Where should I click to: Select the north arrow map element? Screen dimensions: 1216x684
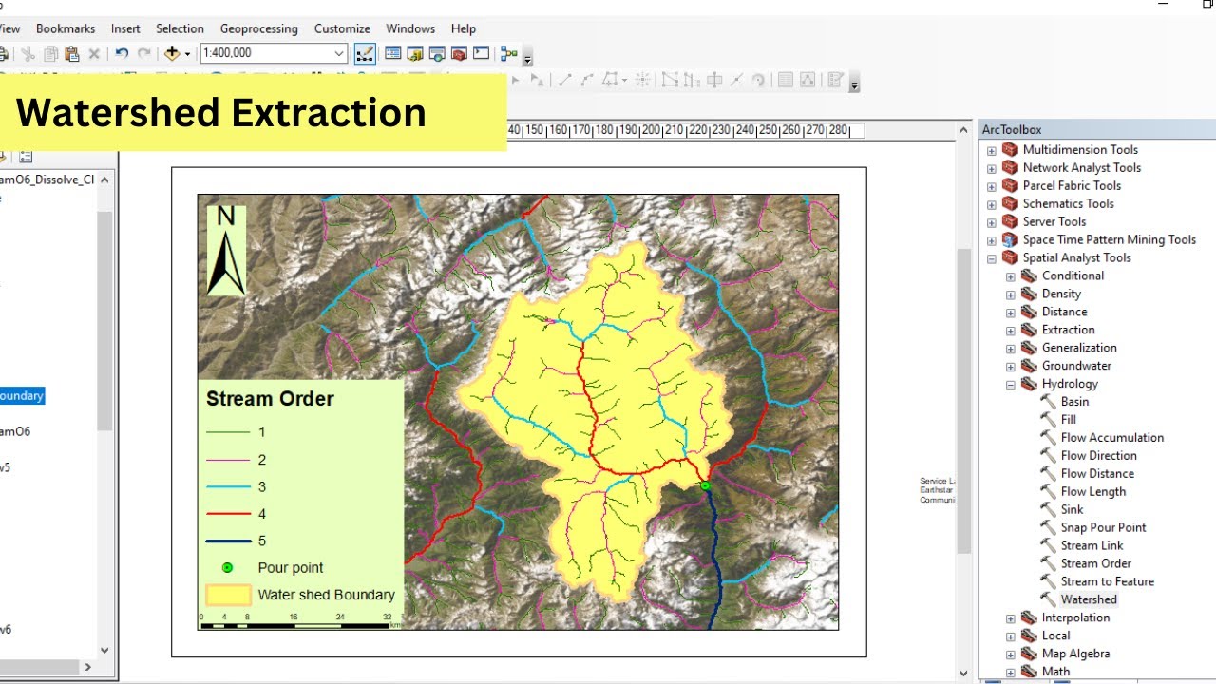pos(226,251)
